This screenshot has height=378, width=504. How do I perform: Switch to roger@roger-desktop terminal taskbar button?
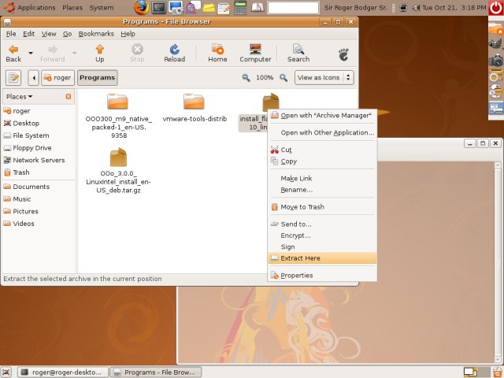pos(61,372)
